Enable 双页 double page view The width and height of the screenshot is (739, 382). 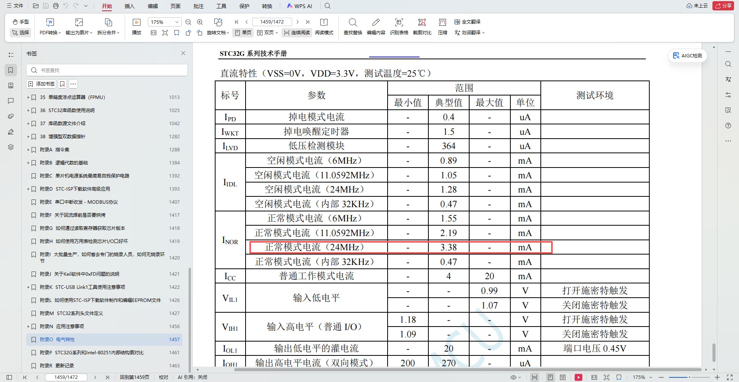click(268, 33)
